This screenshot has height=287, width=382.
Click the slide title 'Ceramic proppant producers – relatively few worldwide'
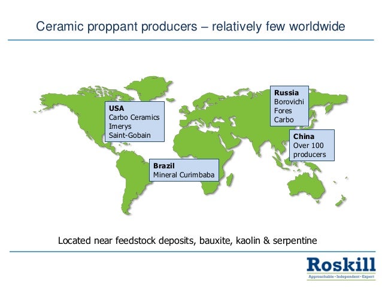click(190, 26)
